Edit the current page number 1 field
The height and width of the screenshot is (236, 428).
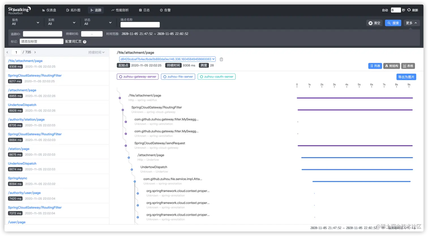[x=16, y=52]
